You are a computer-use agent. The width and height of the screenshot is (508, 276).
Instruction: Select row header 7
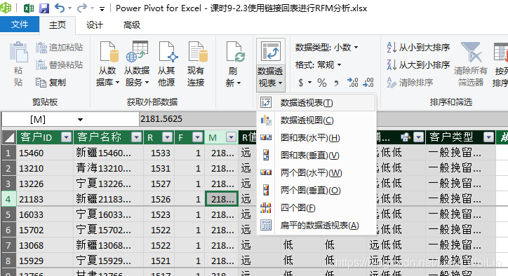click(8, 245)
